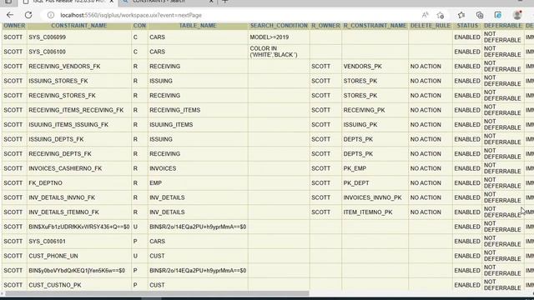Add this page to favorites
This screenshot has height=300, width=534.
(x=441, y=15)
